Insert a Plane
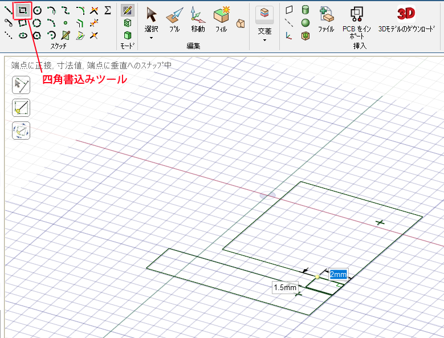This screenshot has height=338, width=444. tap(289, 10)
